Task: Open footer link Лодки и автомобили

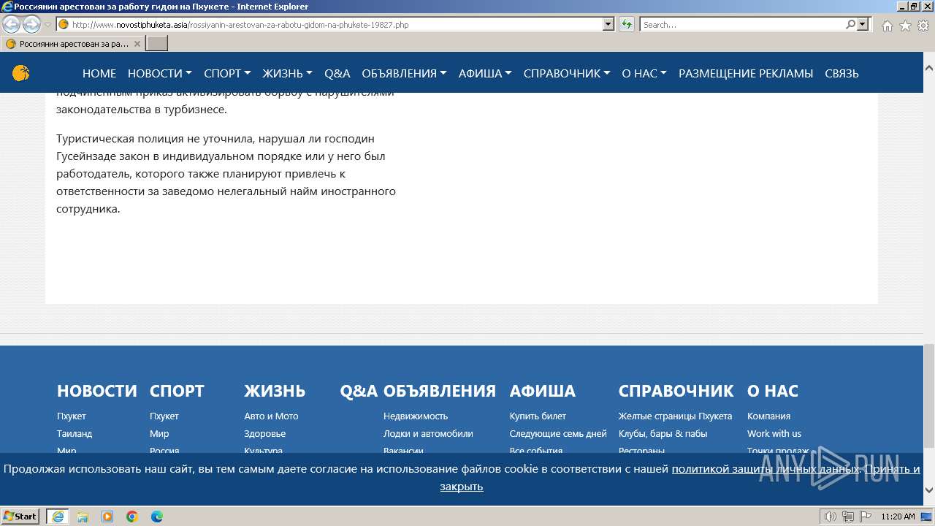Action: [428, 433]
